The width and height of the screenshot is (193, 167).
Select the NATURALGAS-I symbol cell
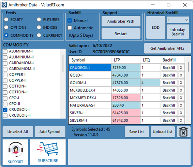point(90,105)
